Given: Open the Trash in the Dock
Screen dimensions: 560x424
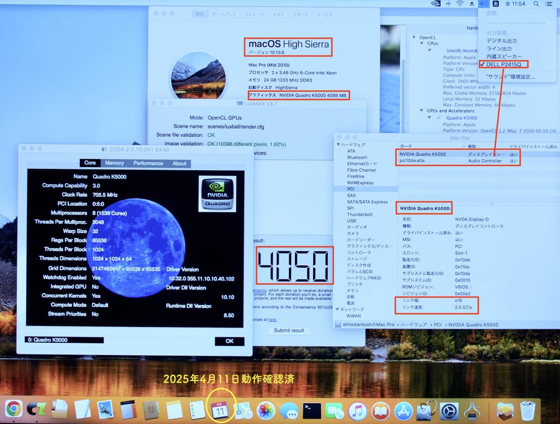Looking at the screenshot, I should click(528, 410).
